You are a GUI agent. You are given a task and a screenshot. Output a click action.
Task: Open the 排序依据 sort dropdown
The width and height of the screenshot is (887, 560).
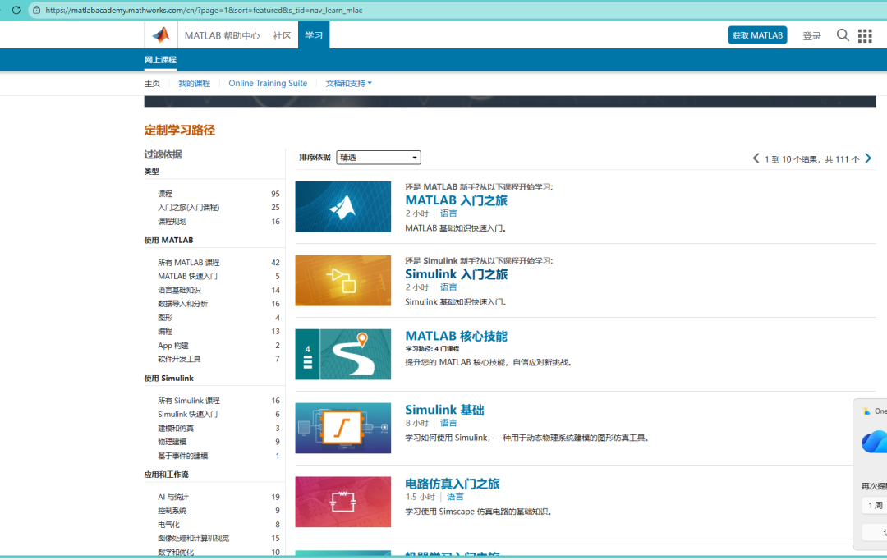pos(378,158)
